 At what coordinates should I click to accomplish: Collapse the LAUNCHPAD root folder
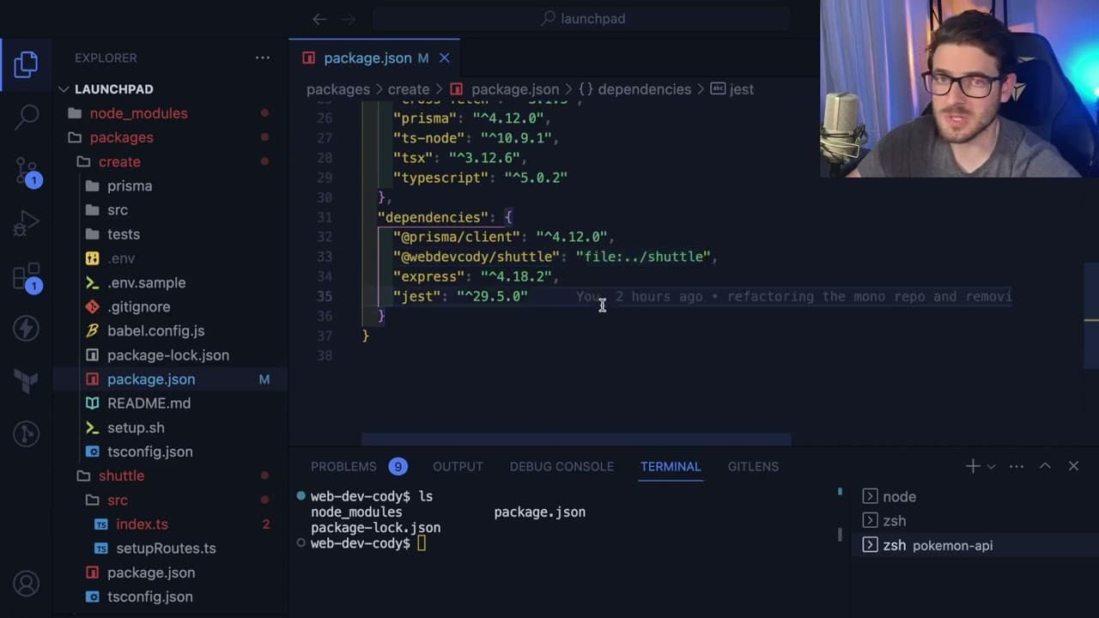[x=170, y=89]
